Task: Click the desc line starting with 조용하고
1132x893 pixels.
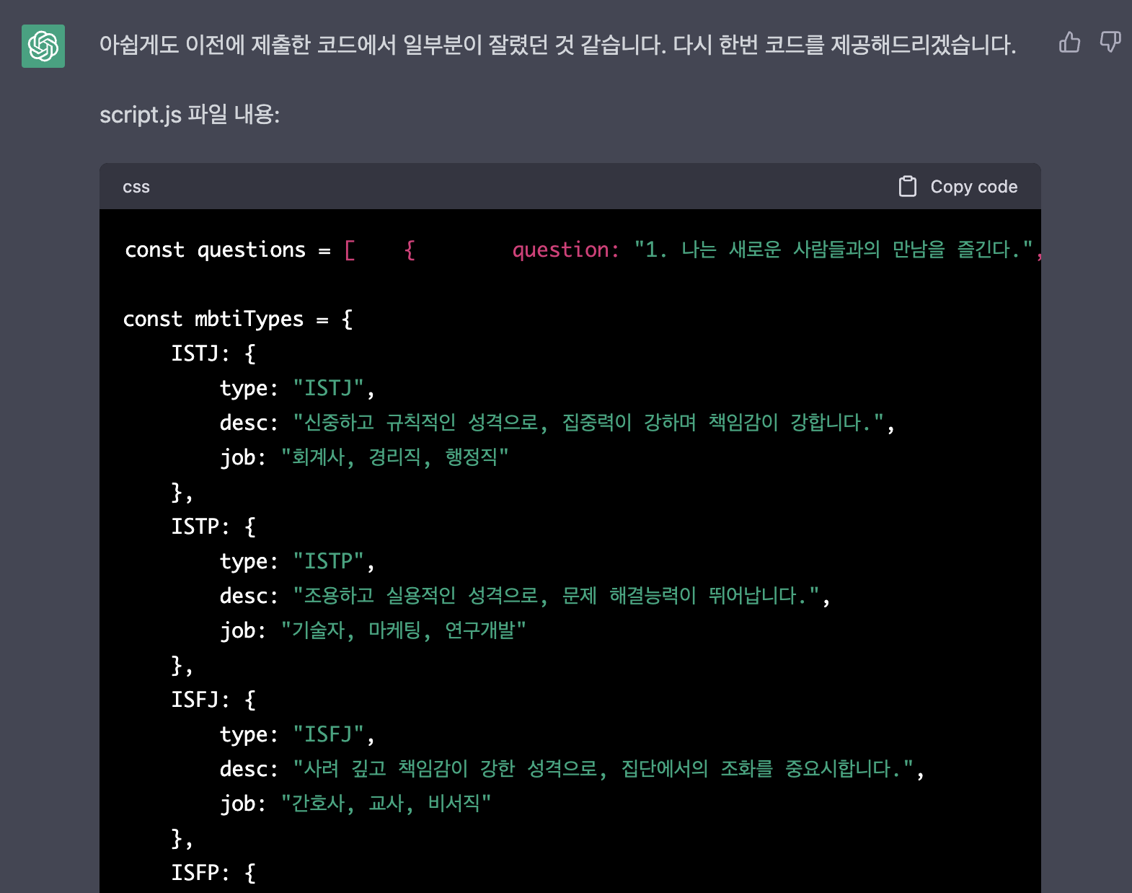Action: click(525, 596)
